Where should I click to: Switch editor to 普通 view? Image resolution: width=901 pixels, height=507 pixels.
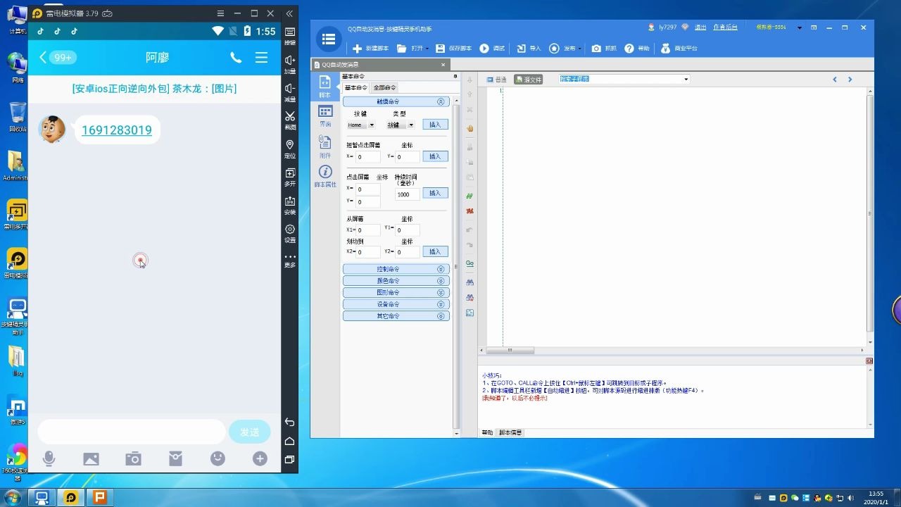click(497, 80)
